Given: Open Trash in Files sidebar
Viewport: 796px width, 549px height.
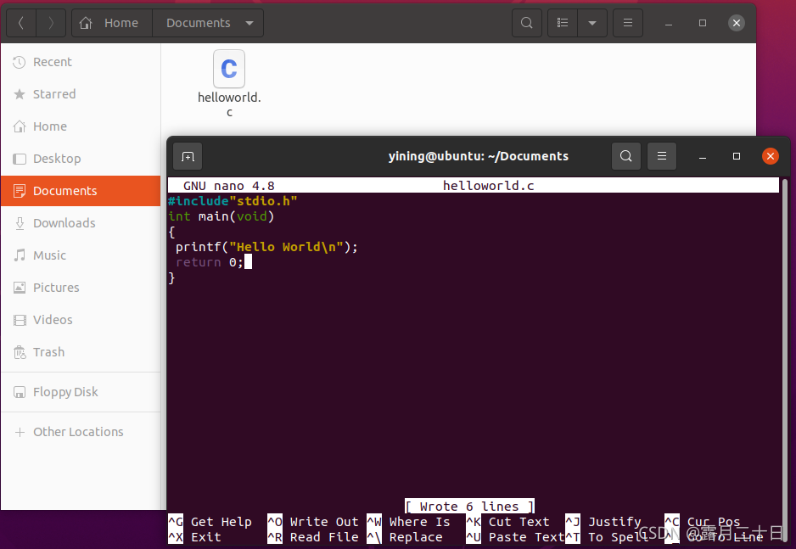Looking at the screenshot, I should point(81,352).
